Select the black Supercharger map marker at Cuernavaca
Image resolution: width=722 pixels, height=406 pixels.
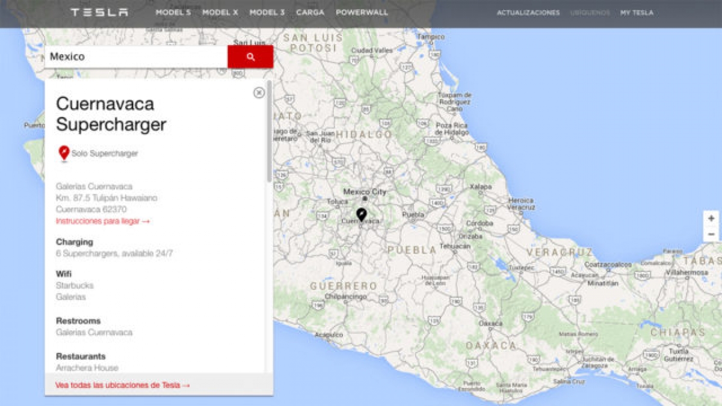pos(361,215)
